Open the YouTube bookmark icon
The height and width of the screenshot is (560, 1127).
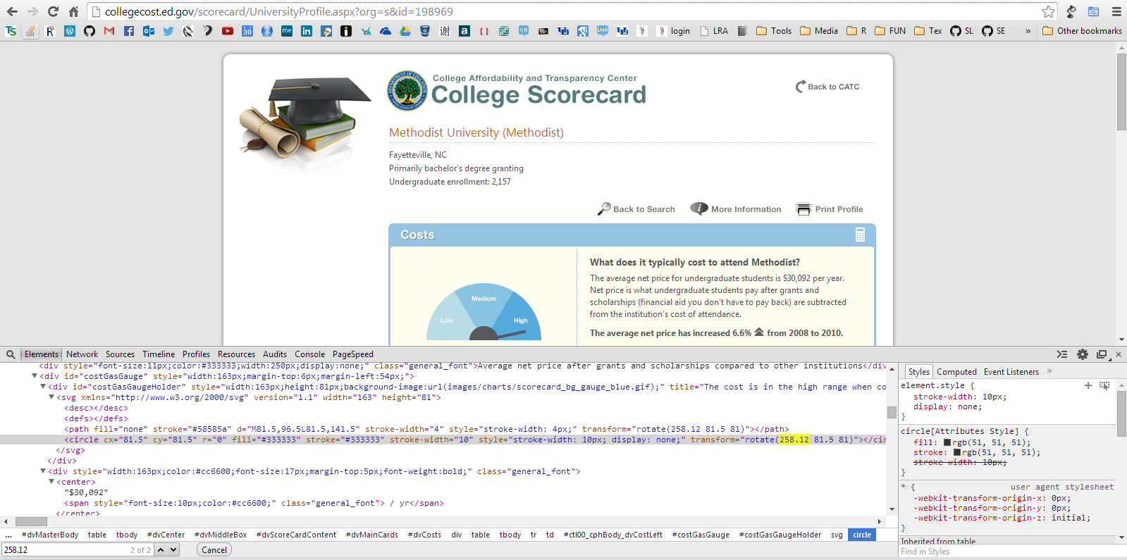(228, 31)
